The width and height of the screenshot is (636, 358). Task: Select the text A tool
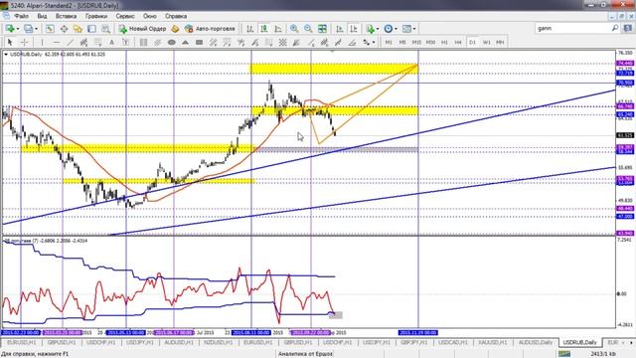pos(111,42)
